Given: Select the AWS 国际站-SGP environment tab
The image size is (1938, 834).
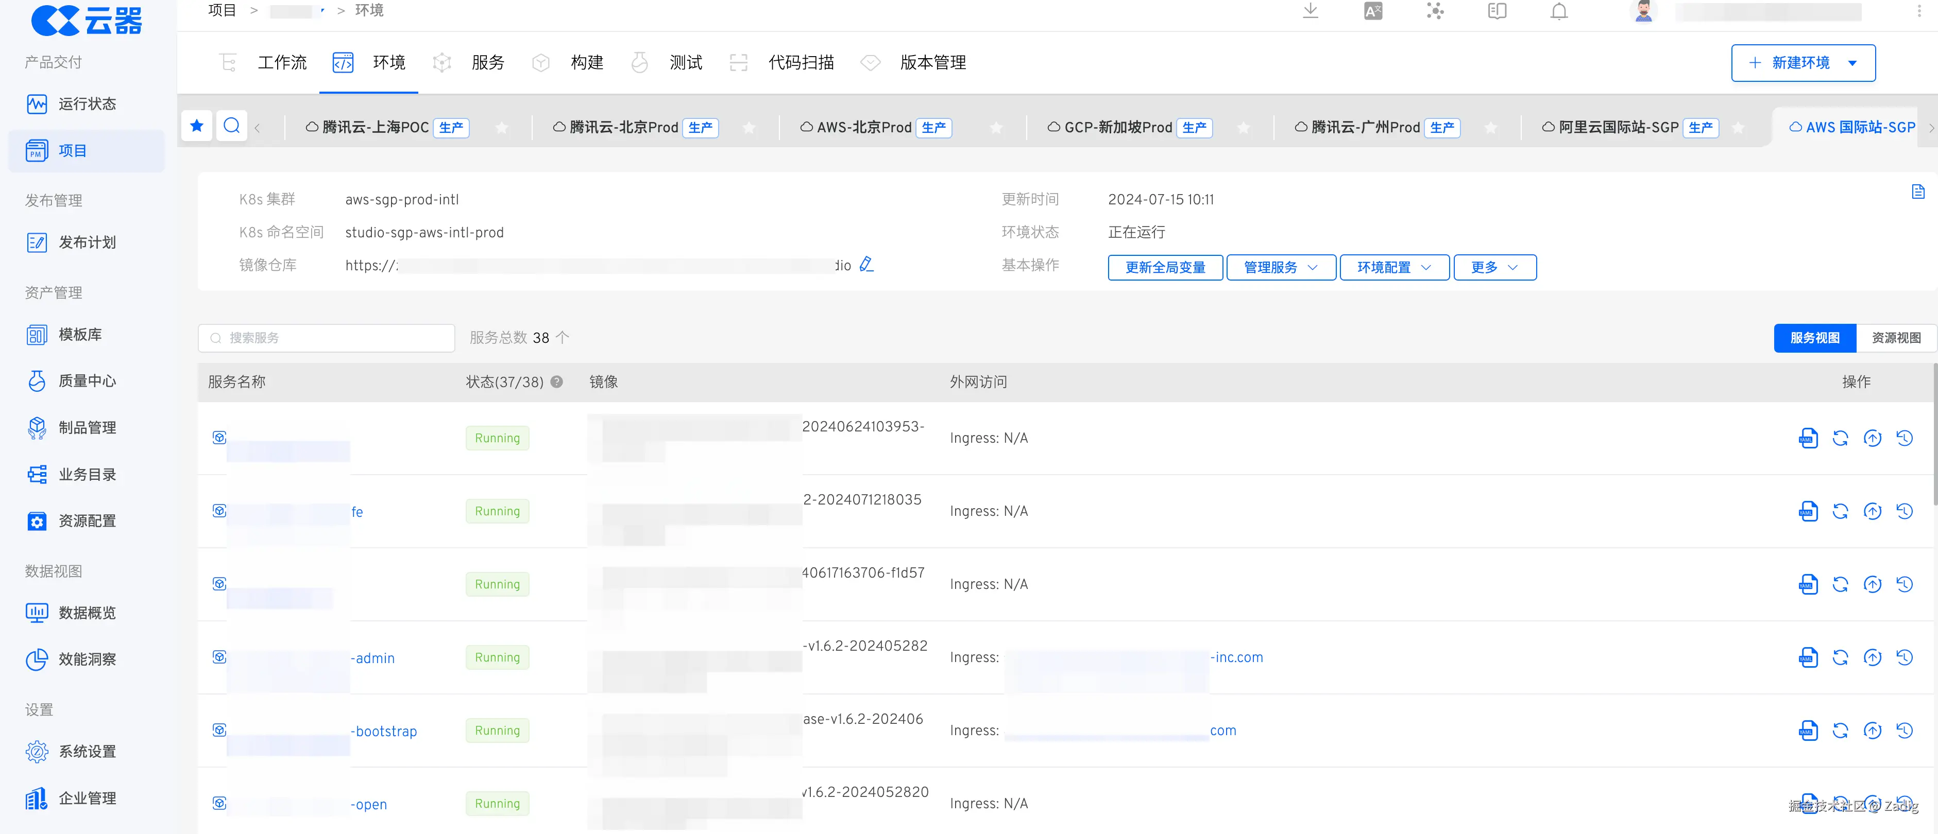Looking at the screenshot, I should (x=1851, y=128).
